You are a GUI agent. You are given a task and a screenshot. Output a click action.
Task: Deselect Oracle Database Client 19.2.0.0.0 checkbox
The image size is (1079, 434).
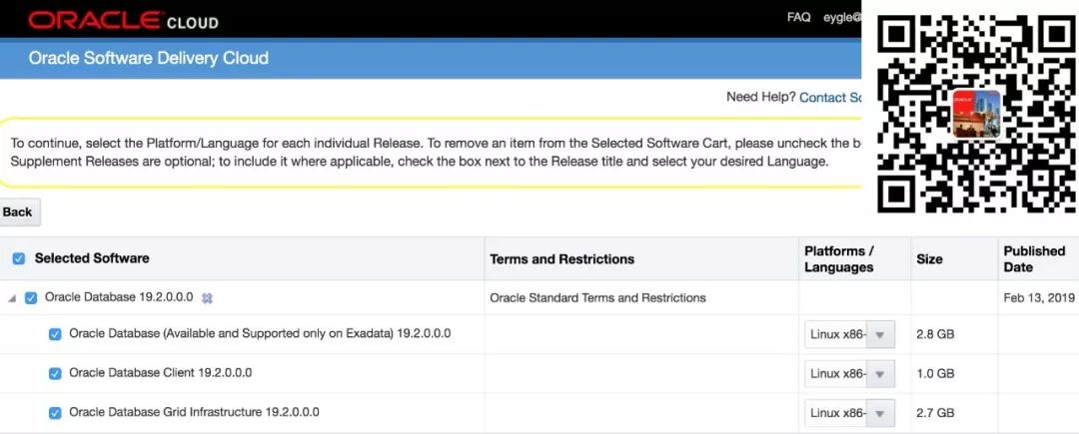coord(55,373)
